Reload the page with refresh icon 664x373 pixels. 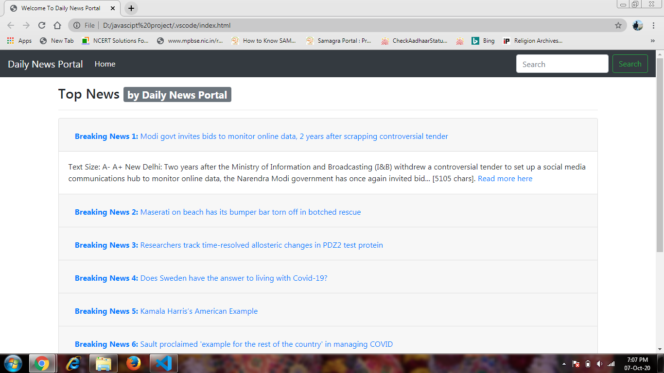(x=42, y=25)
